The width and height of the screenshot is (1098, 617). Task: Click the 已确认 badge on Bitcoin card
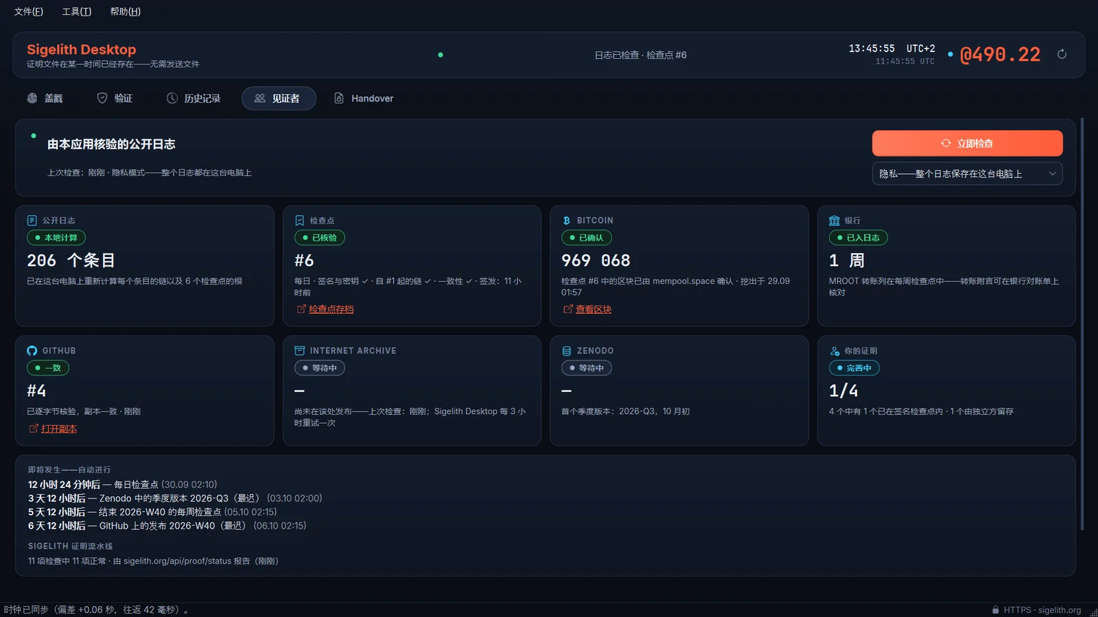point(587,238)
